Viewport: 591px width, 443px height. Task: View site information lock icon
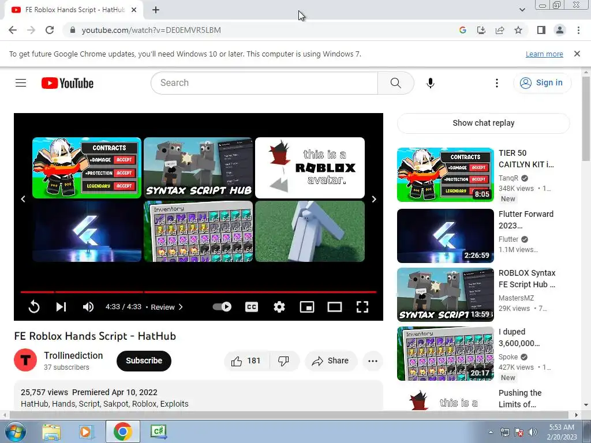(x=73, y=30)
